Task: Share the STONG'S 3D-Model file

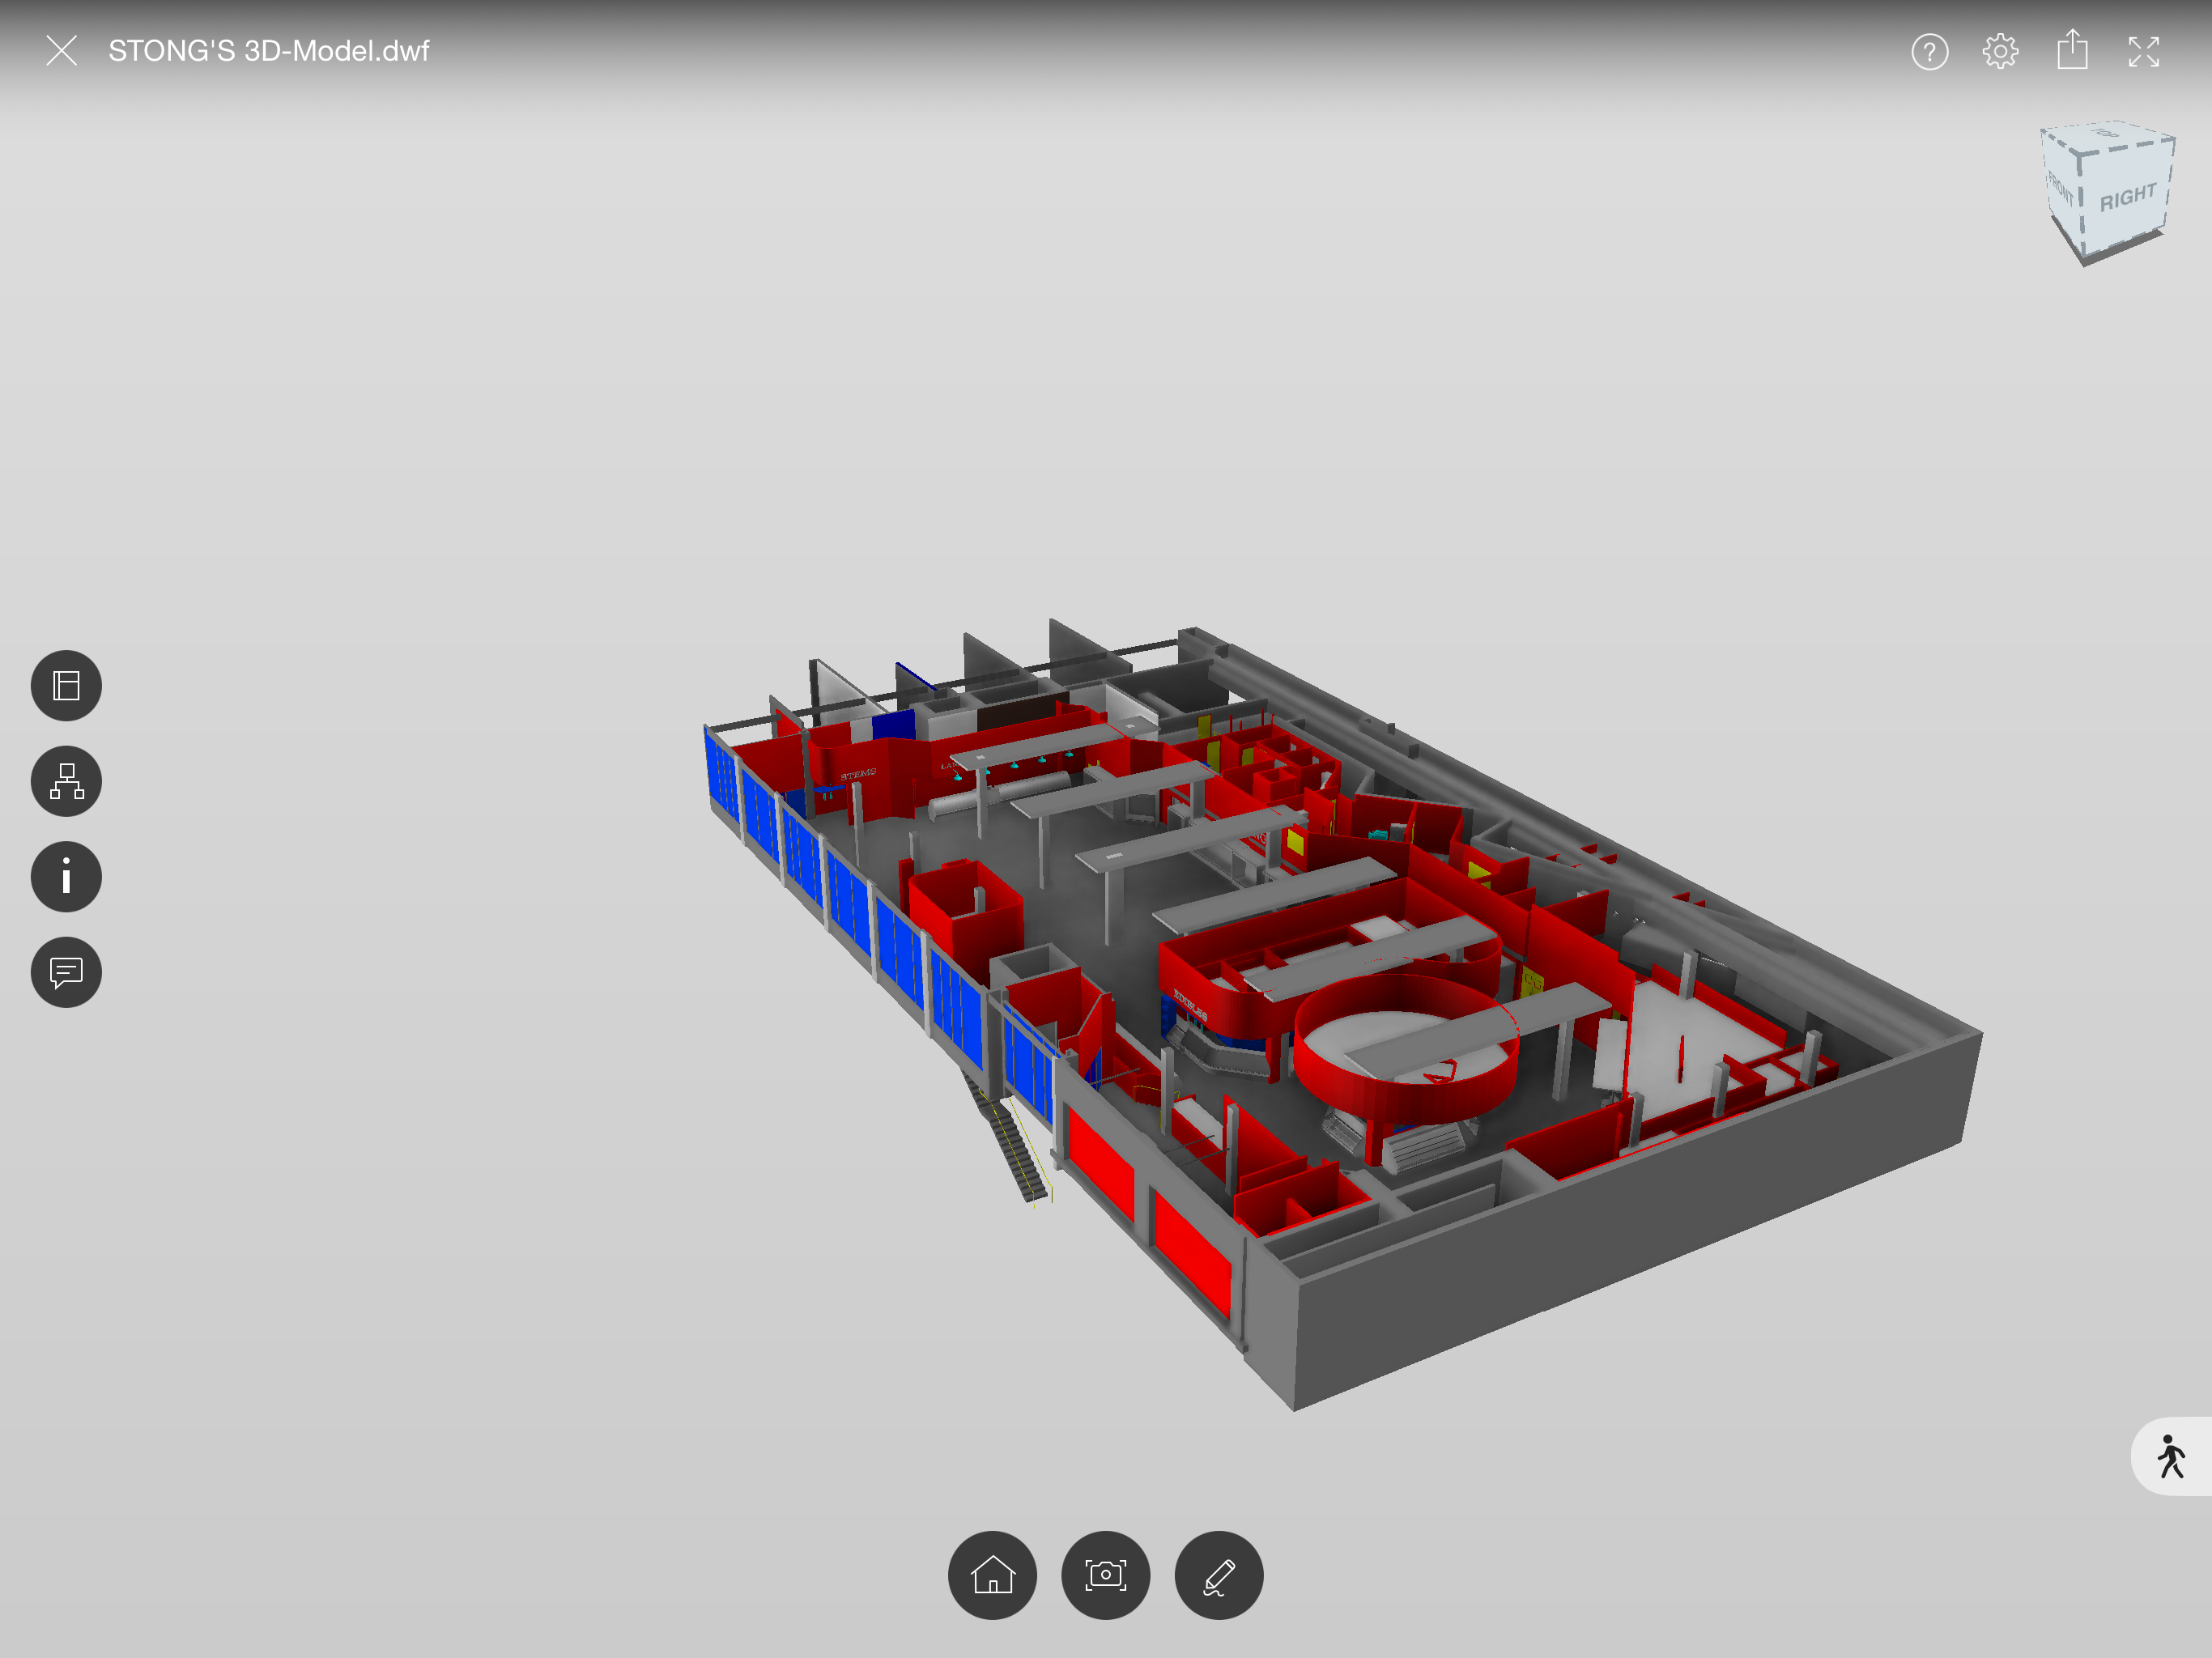Action: [x=2071, y=51]
